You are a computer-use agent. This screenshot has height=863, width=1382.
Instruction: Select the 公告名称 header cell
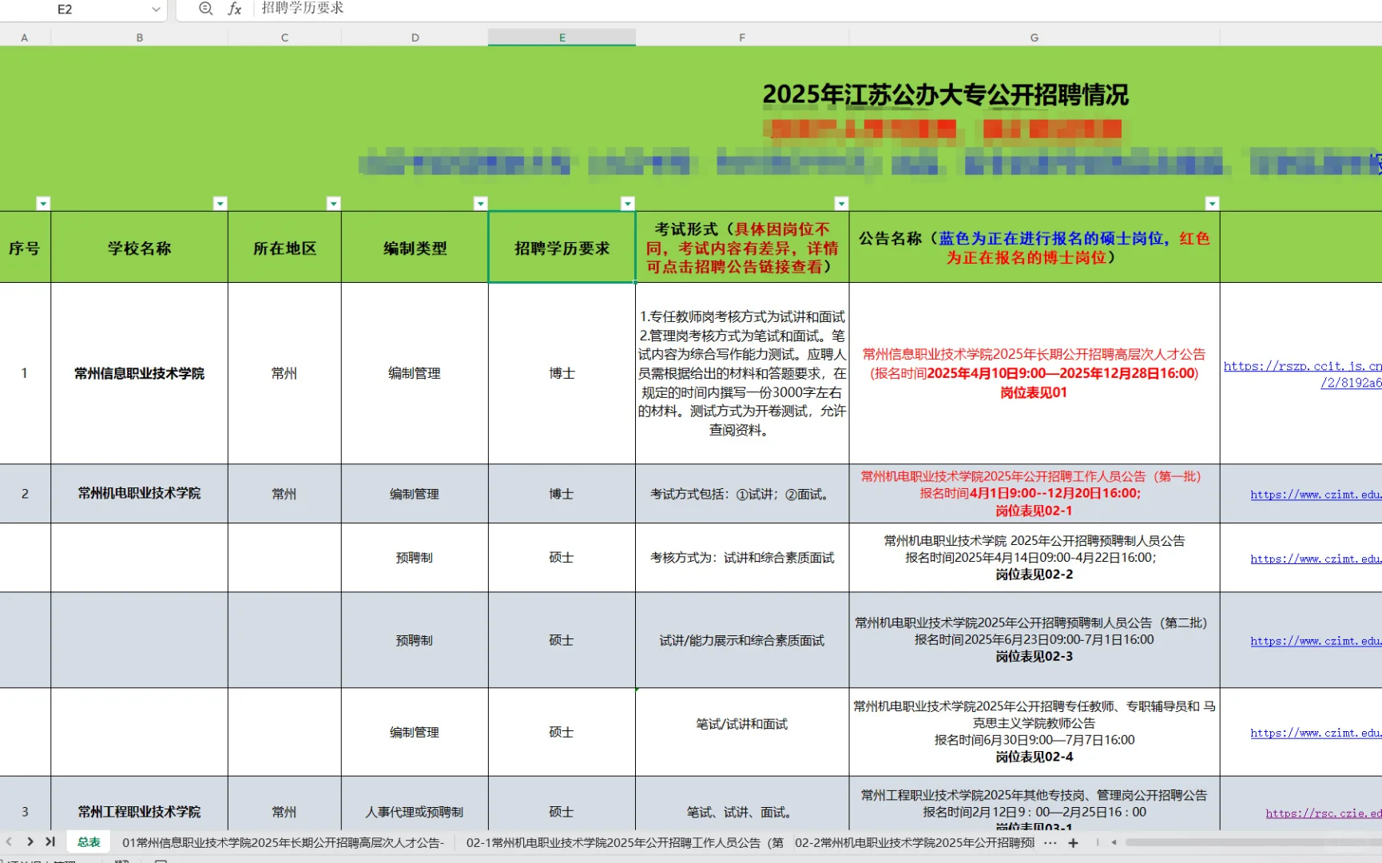(x=1035, y=248)
